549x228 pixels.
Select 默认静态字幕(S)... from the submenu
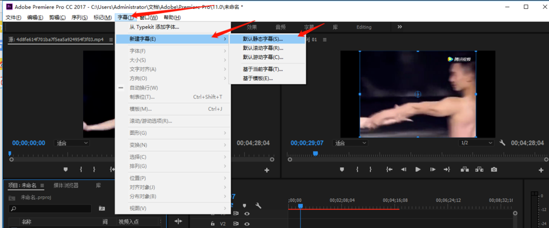(262, 39)
